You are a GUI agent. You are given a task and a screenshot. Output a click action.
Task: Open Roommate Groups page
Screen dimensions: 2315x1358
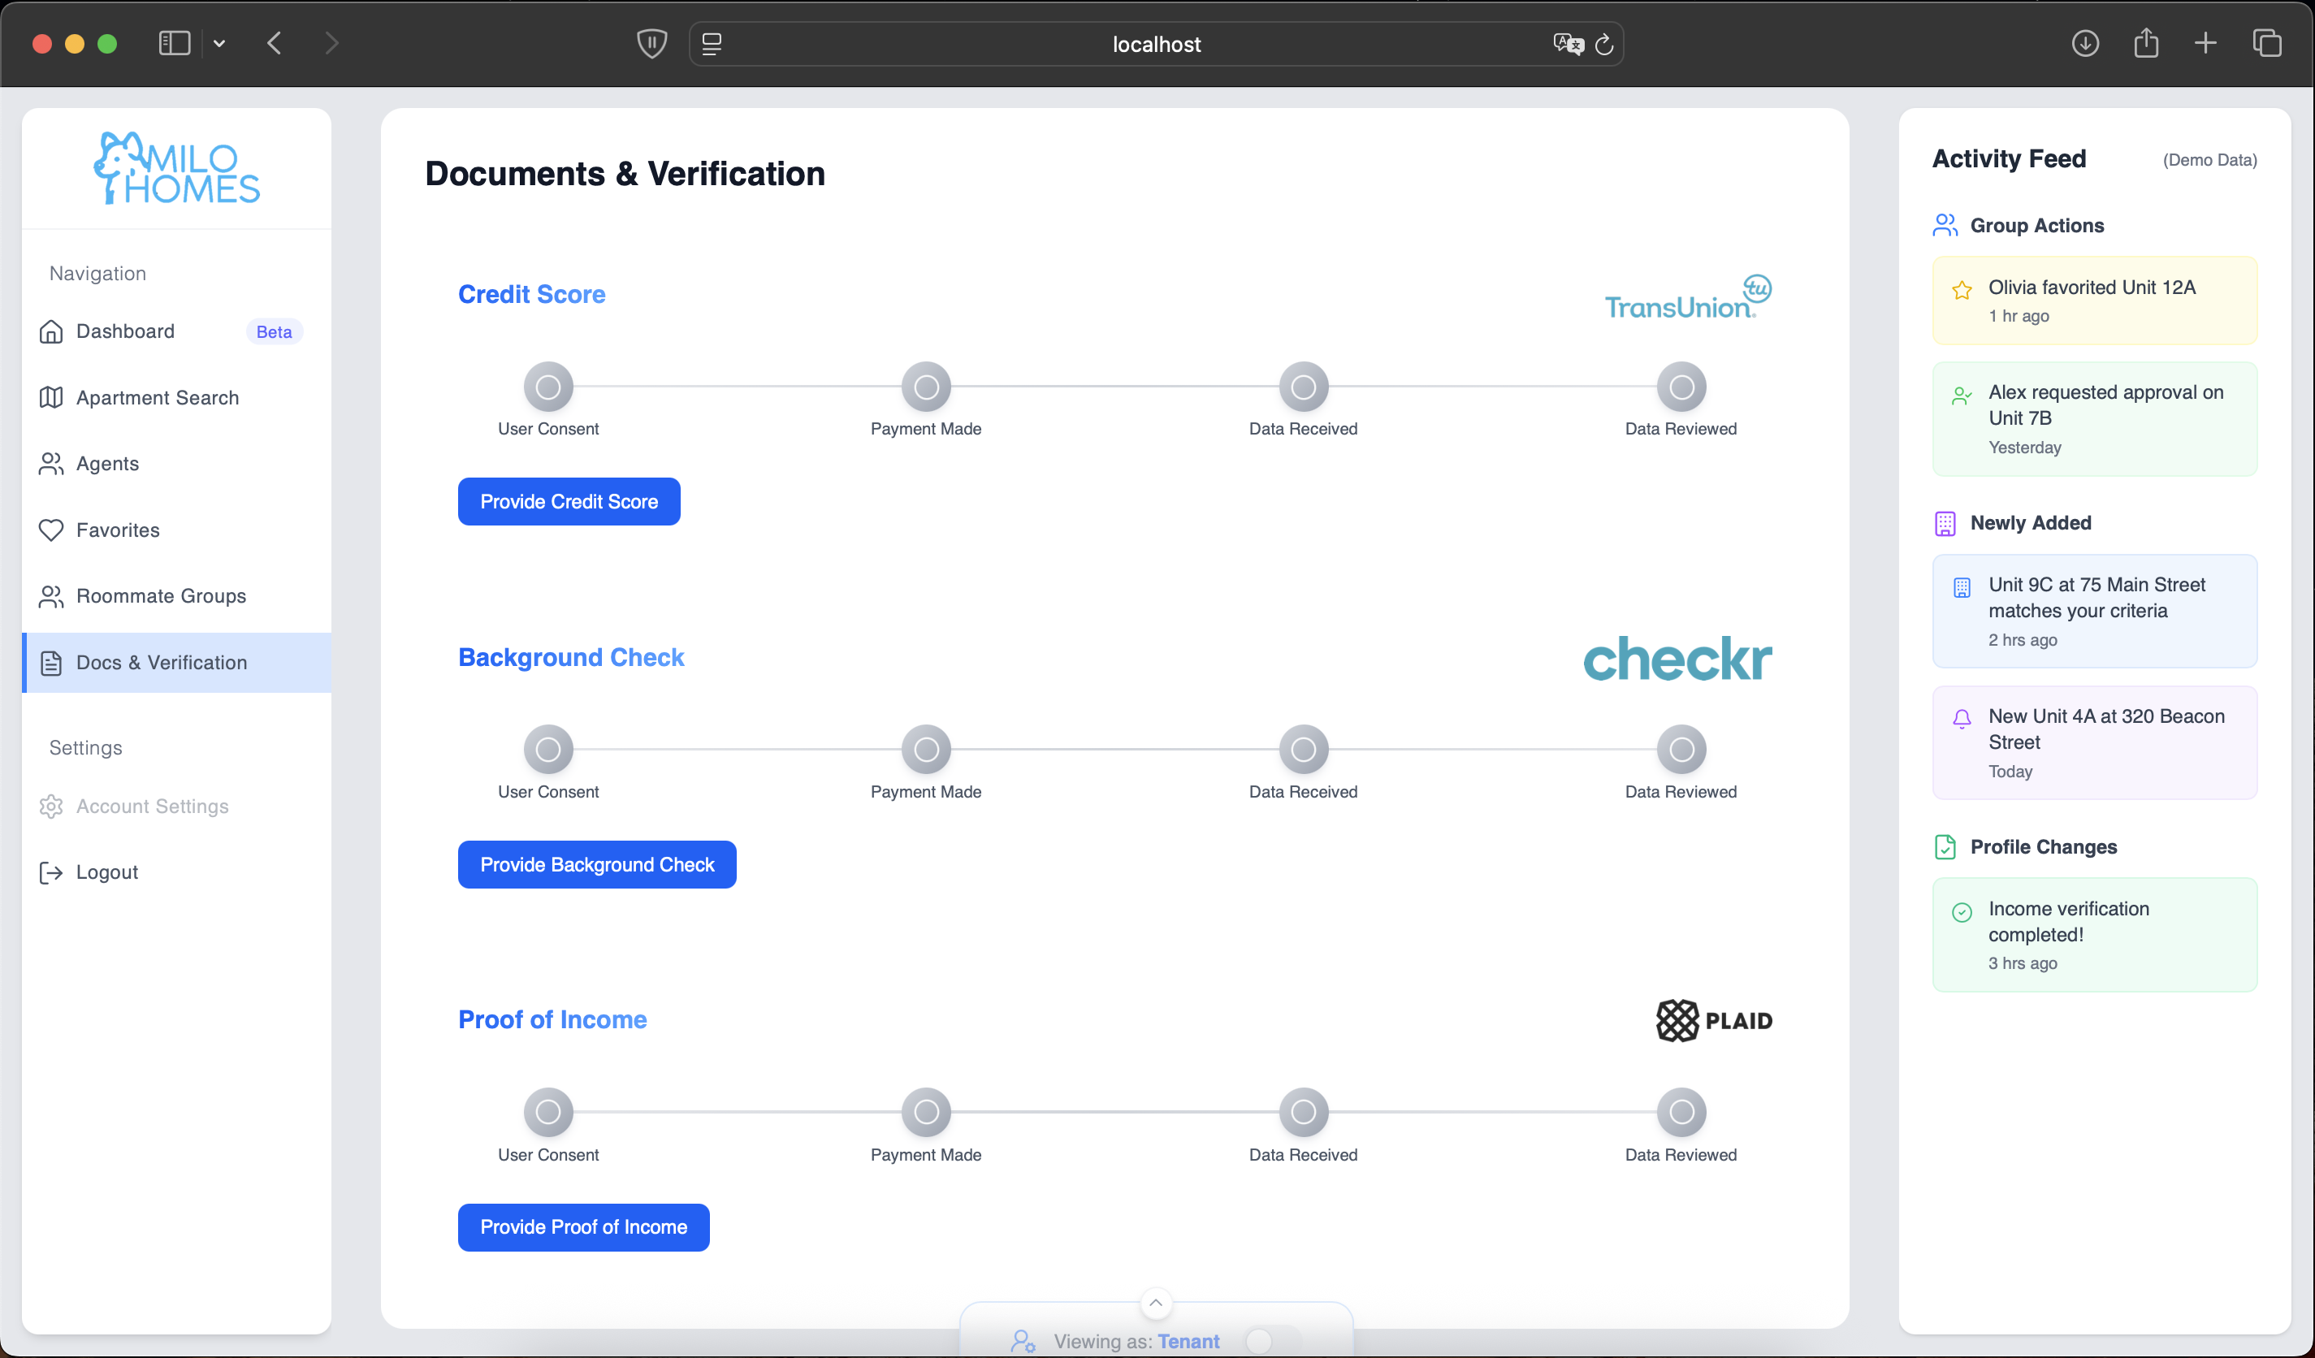click(x=161, y=596)
